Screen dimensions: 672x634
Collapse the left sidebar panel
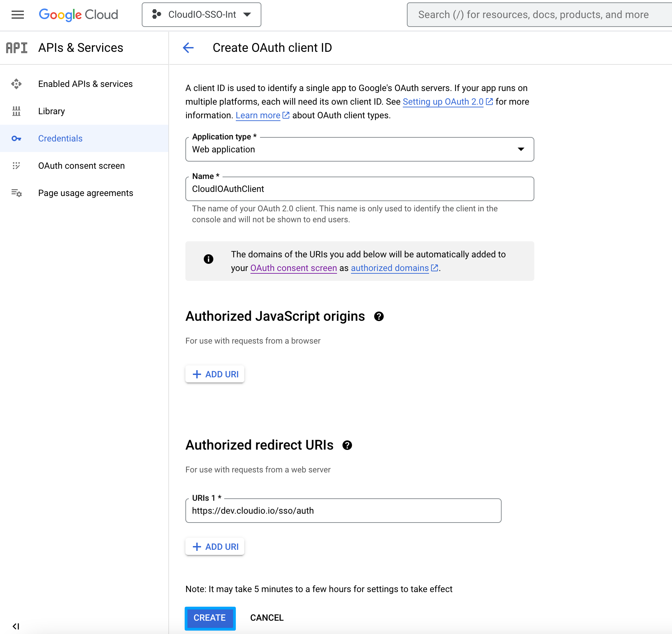click(16, 626)
